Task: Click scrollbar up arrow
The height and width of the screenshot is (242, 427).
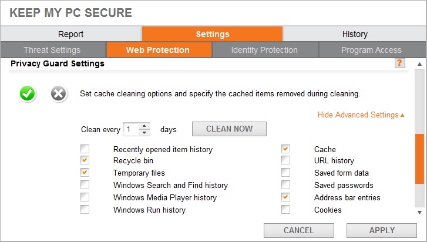Action: [419, 64]
